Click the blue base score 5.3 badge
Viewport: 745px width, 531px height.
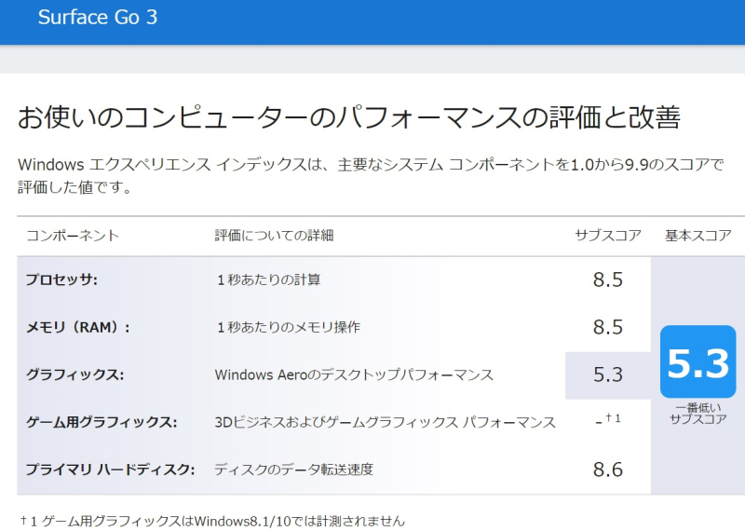(x=698, y=361)
